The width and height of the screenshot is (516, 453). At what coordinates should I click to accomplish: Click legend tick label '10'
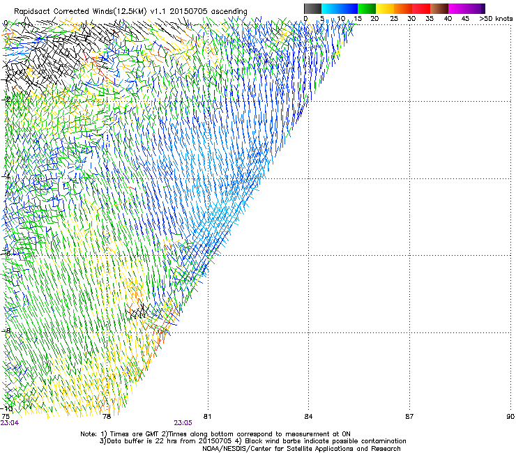click(341, 19)
